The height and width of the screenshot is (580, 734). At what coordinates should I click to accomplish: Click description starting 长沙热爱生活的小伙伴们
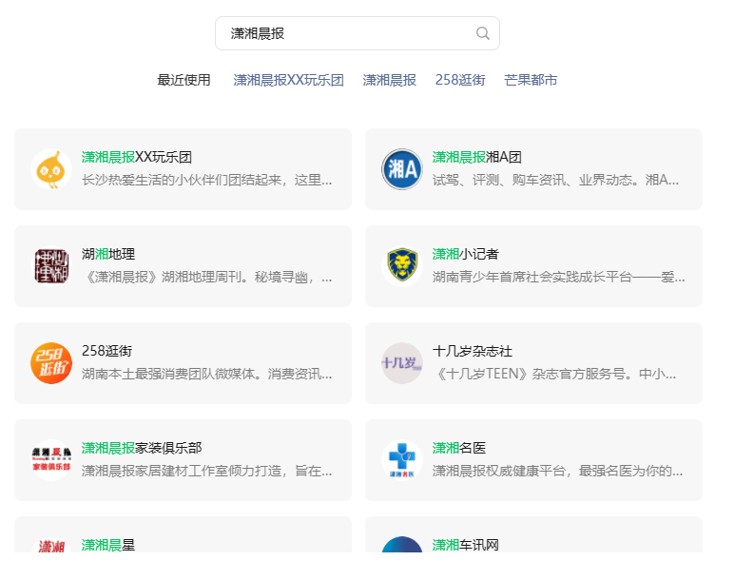(x=207, y=181)
